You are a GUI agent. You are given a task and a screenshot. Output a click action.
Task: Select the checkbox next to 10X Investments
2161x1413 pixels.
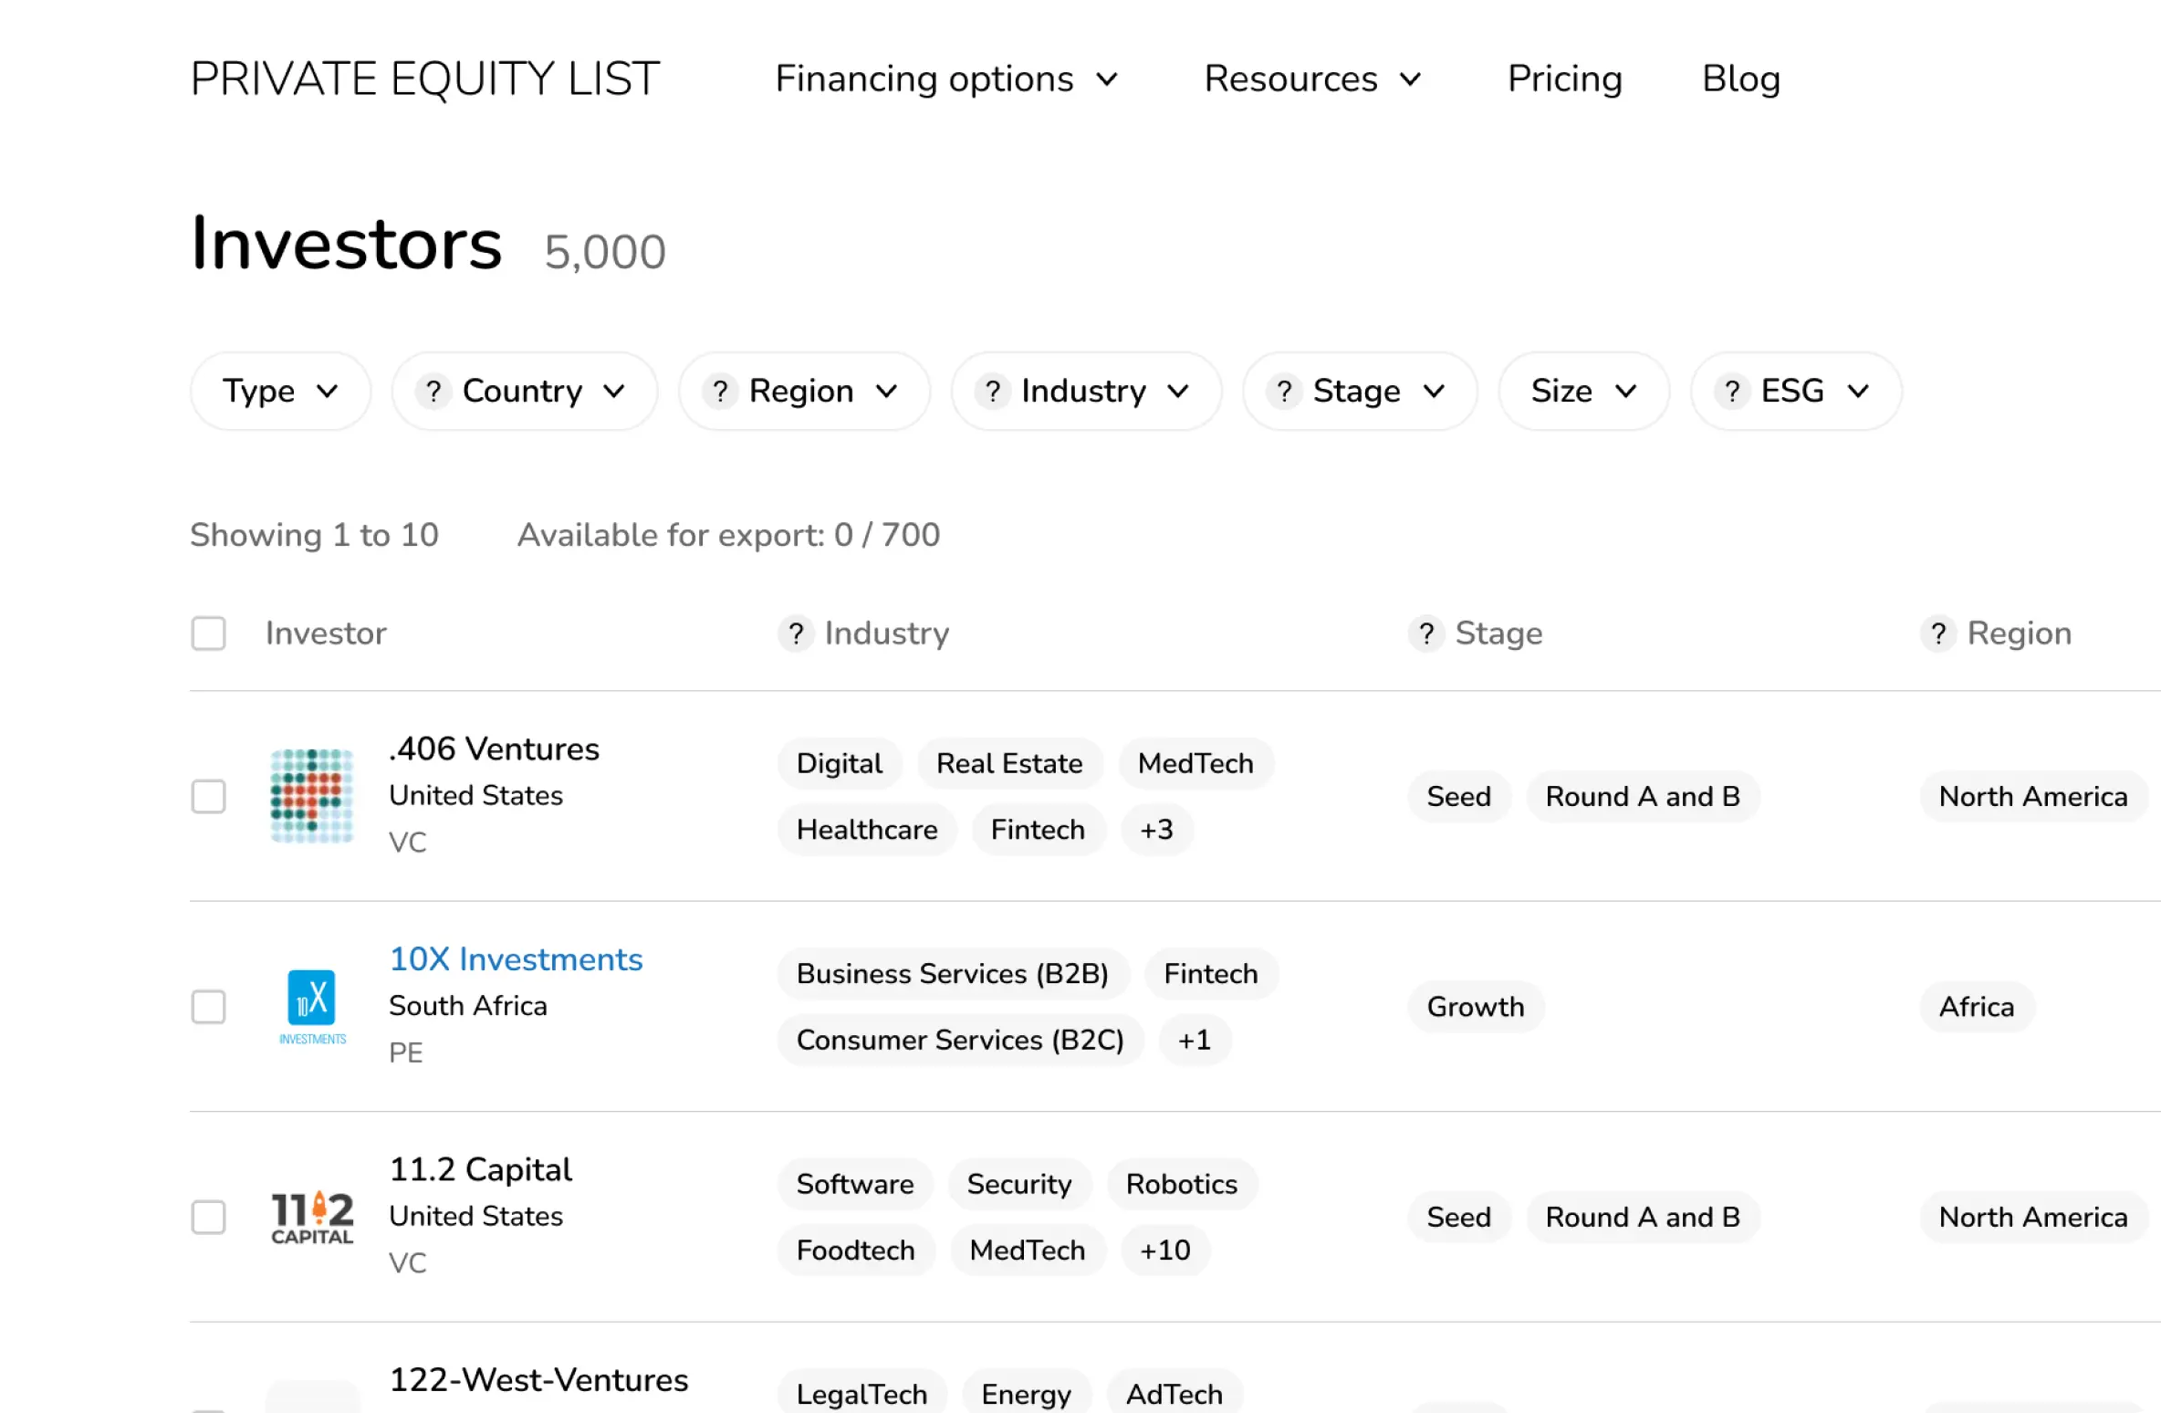pos(209,1007)
